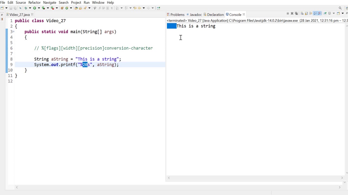Click the Open Type icon
The width and height of the screenshot is (348, 195).
76,8
